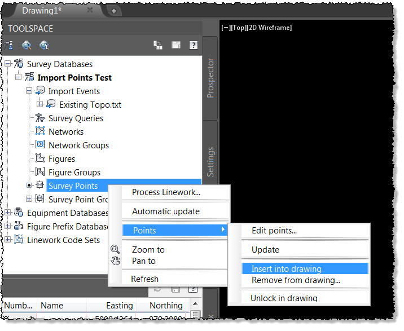Expand the Survey Point Groups node
The height and width of the screenshot is (331, 404).
click(x=29, y=199)
